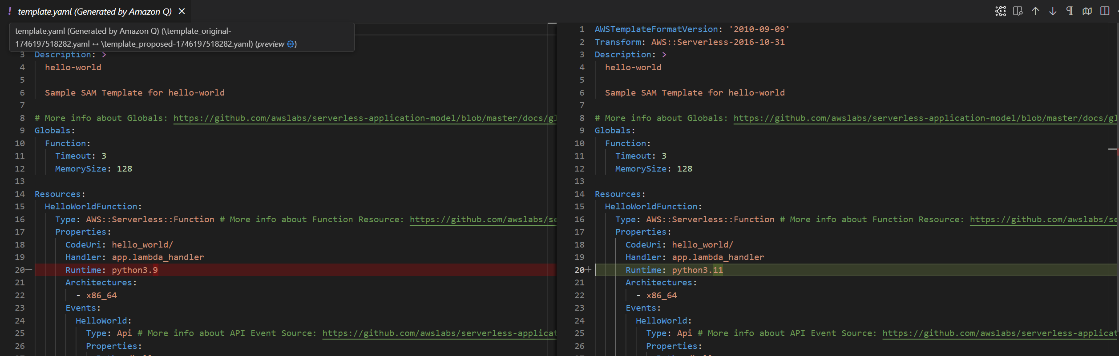This screenshot has height=356, width=1119.
Task: Click 'HelloWorldFunction:' in the left pane
Action: click(x=93, y=206)
